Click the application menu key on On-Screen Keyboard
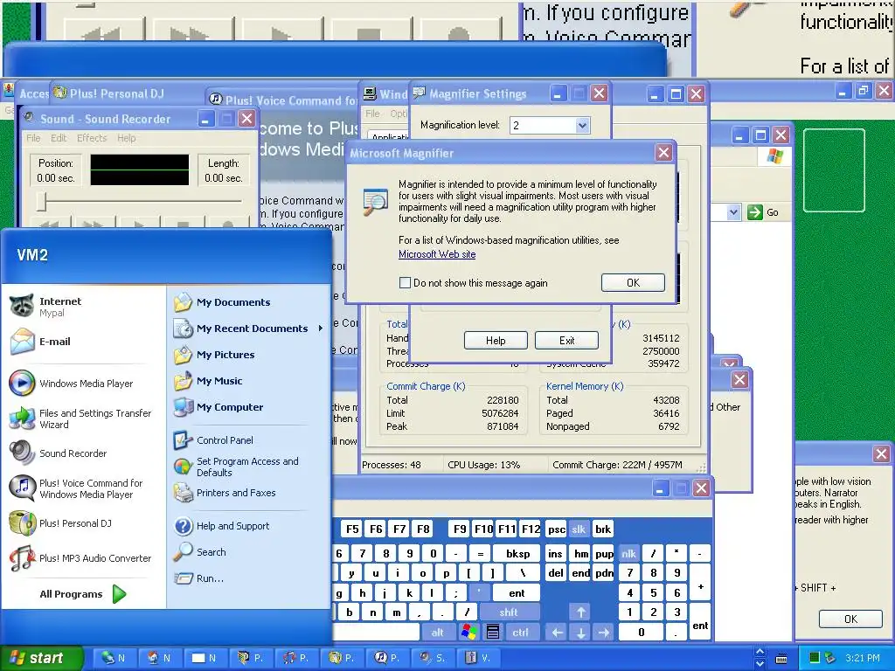 [493, 633]
